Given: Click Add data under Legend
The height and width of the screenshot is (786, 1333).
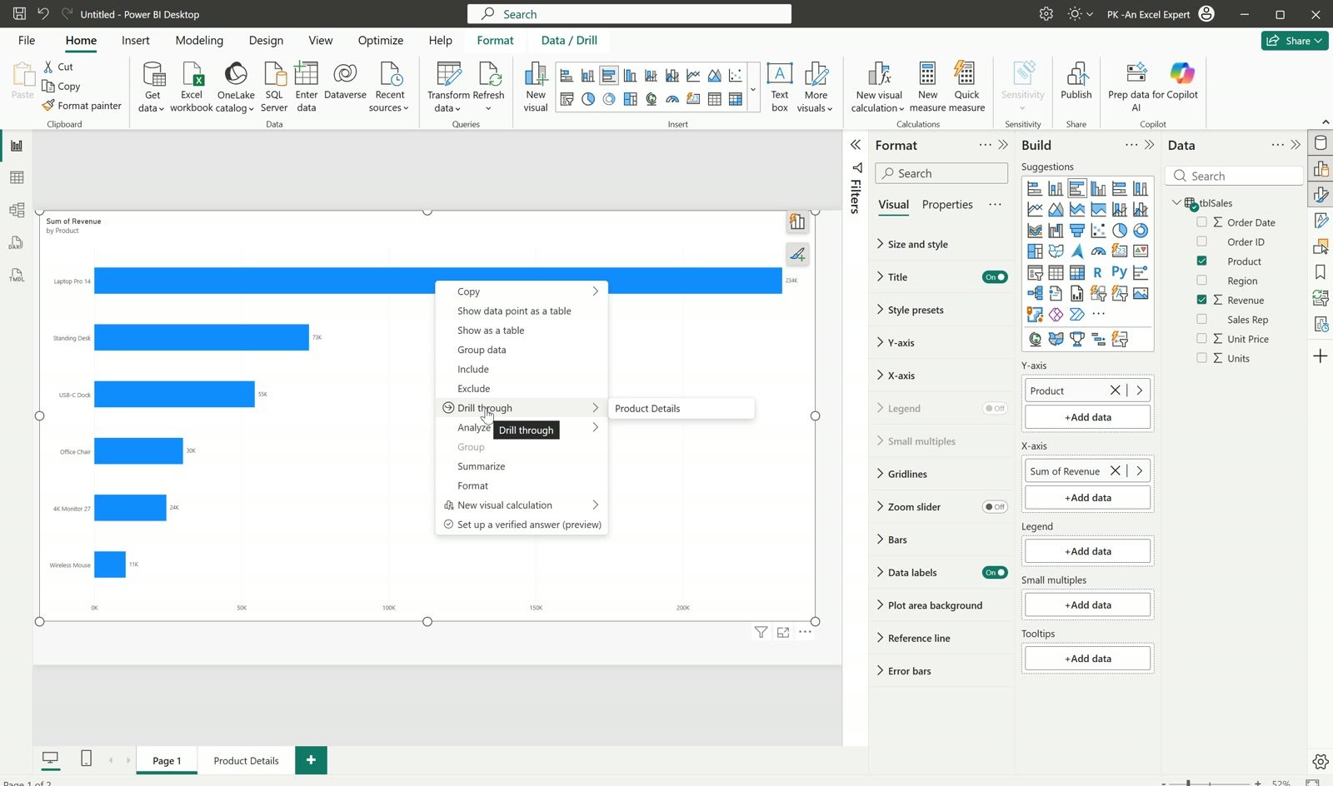Looking at the screenshot, I should [1088, 551].
